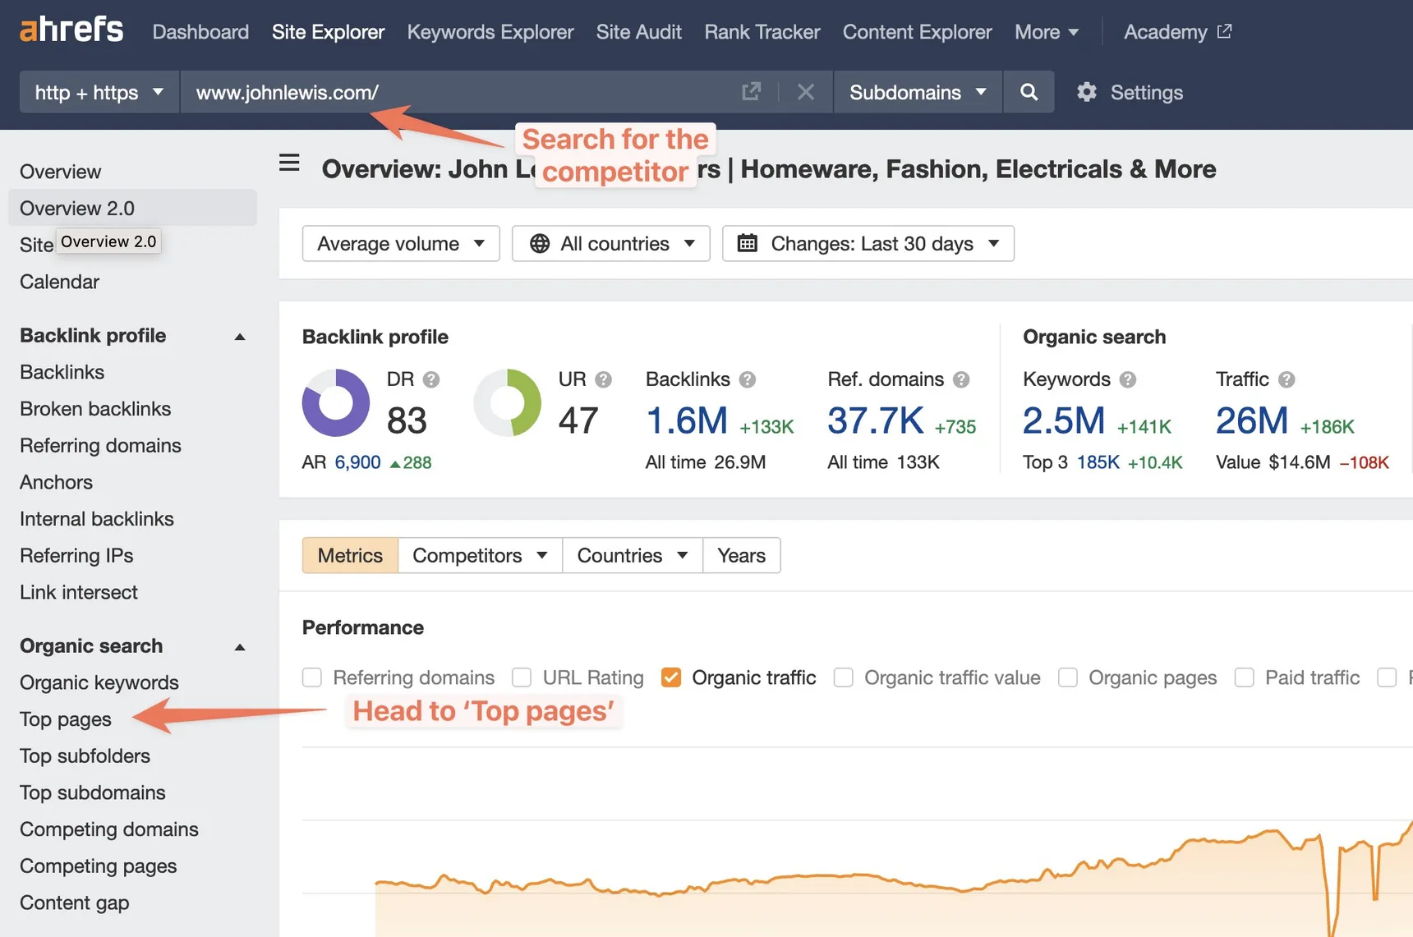This screenshot has width=1413, height=937.
Task: Uncheck Organic traffic checkbox
Action: [x=671, y=677]
